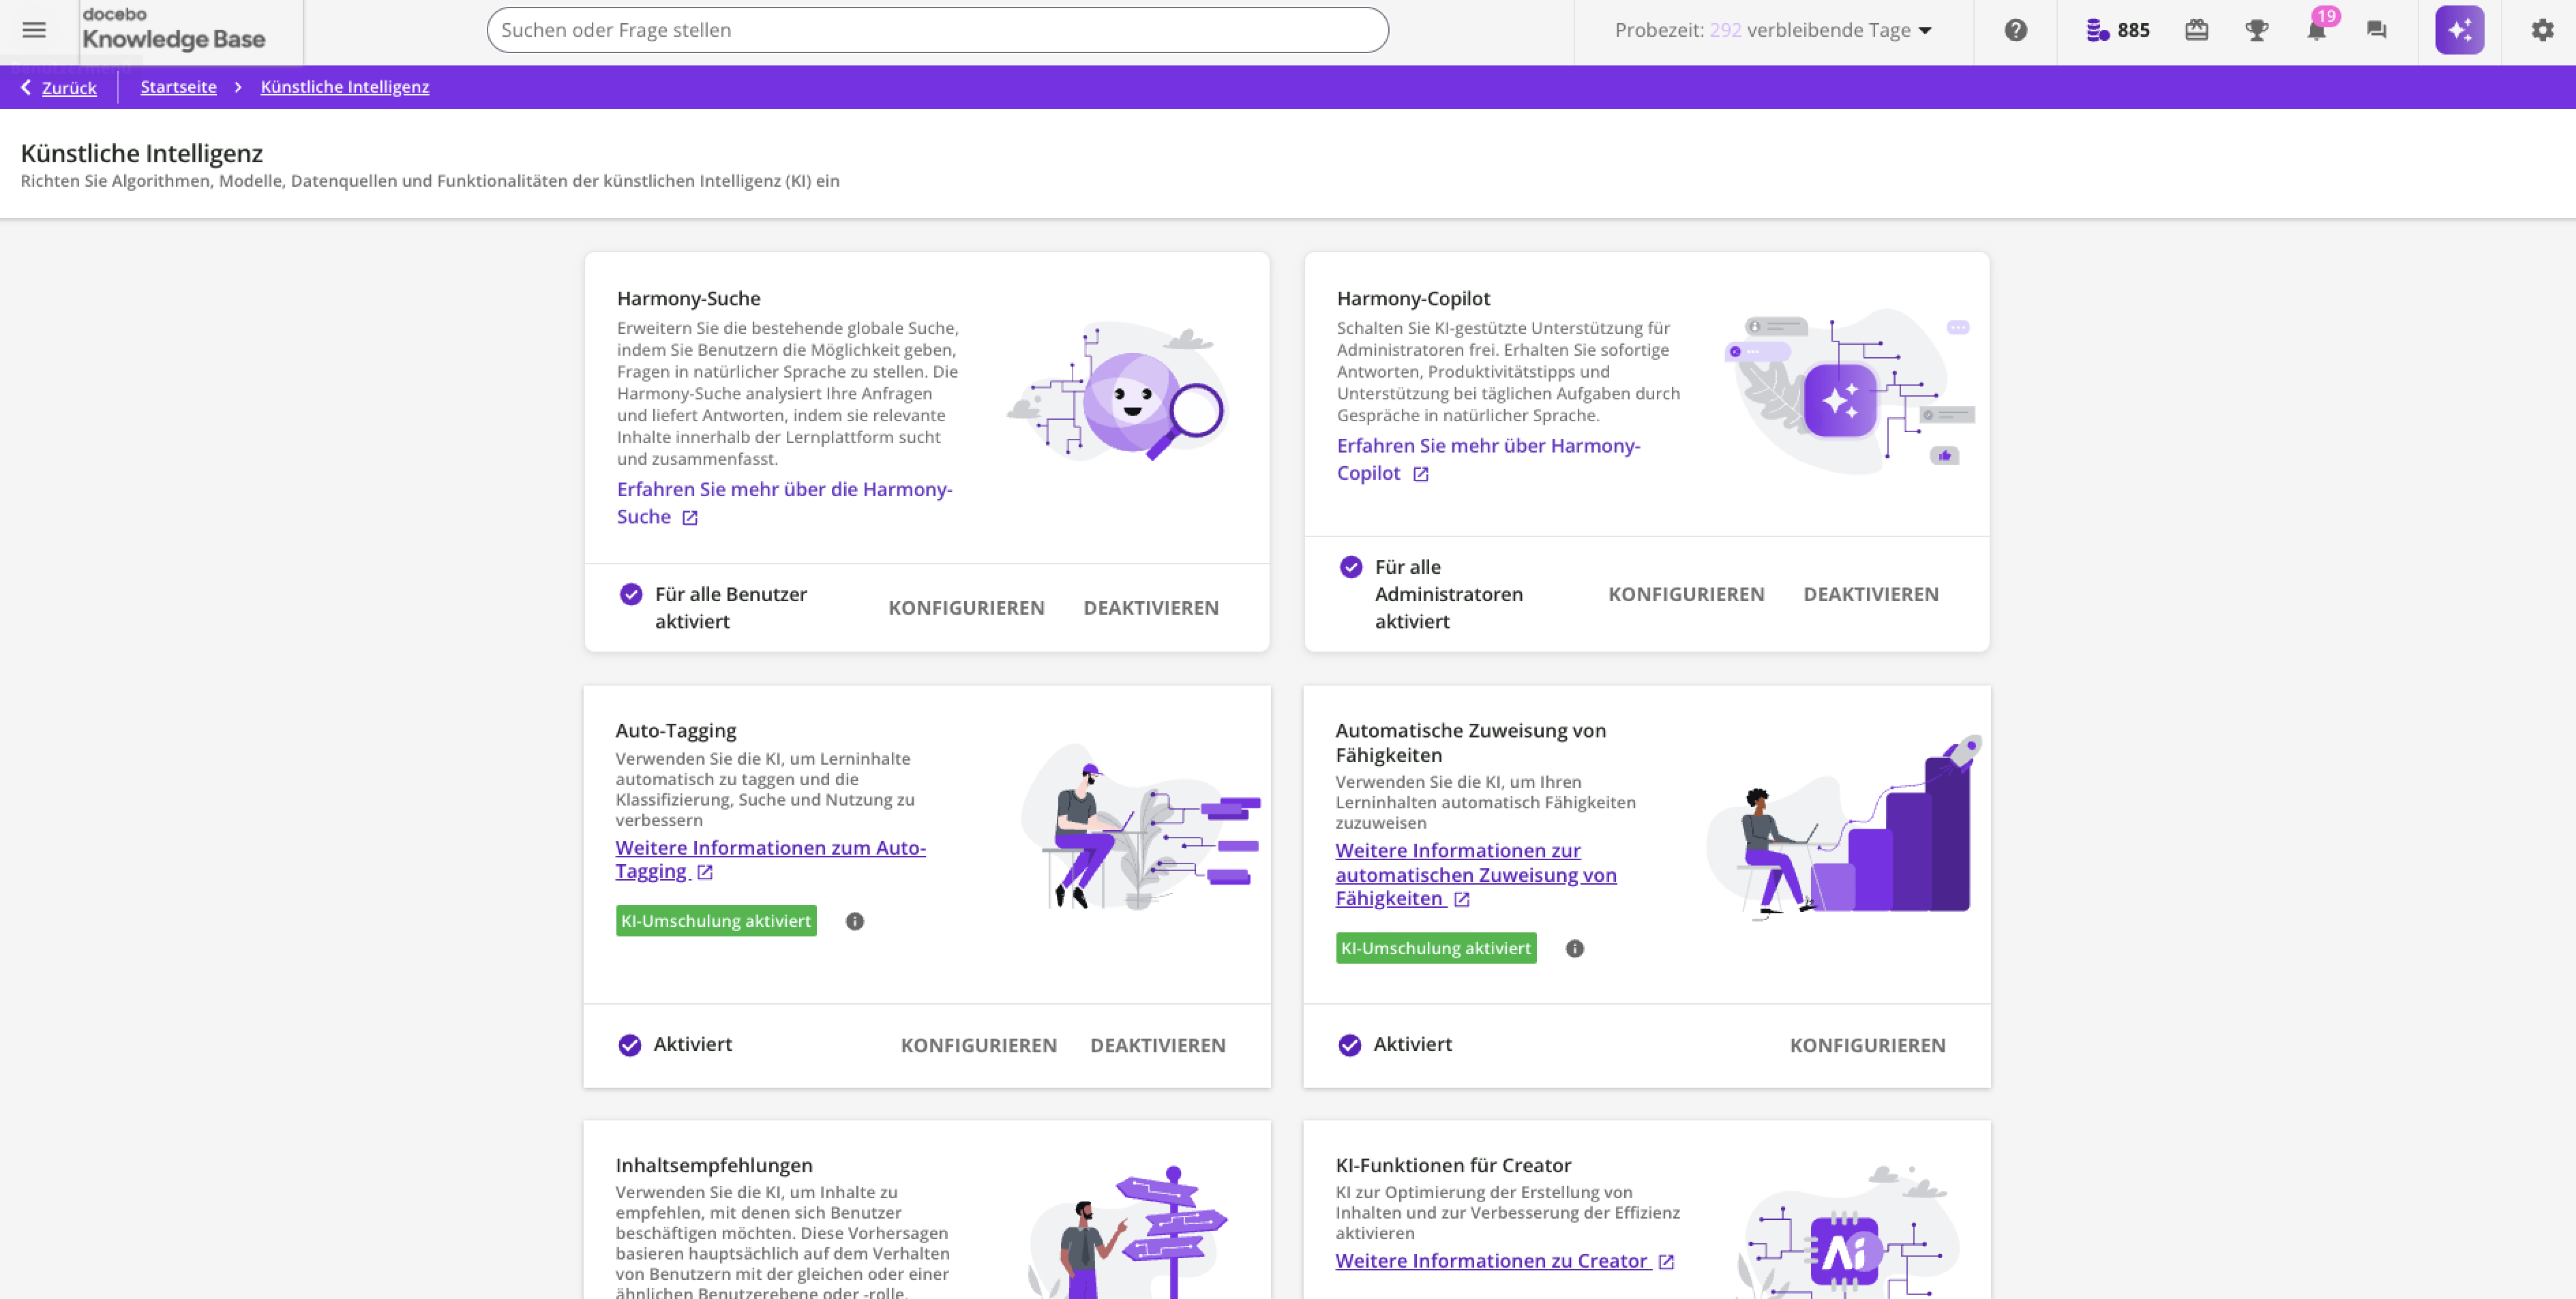Viewport: 2576px width, 1299px height.
Task: Open the trophy leaderboard icon
Action: (x=2256, y=30)
